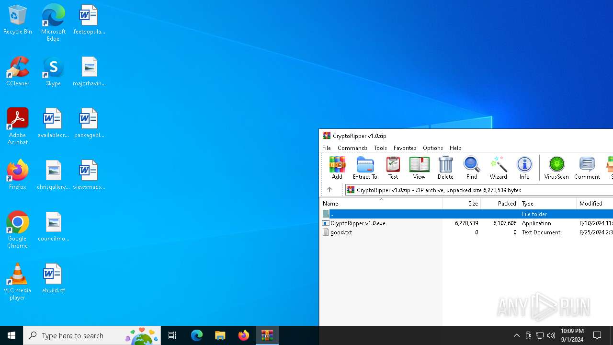Open the volume control in tray
This screenshot has height=345, width=613.
click(x=551, y=335)
